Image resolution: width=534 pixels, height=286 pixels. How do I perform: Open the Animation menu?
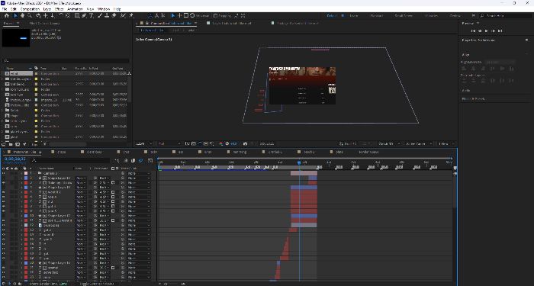pyautogui.click(x=76, y=9)
